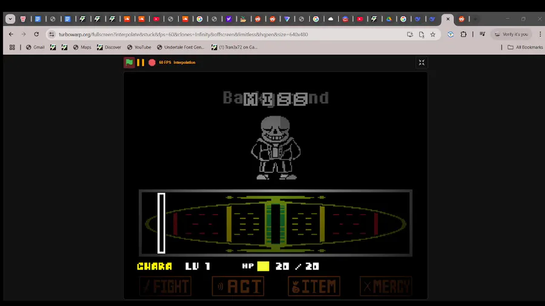Stop the project with the red stop button
The height and width of the screenshot is (306, 545).
152,62
